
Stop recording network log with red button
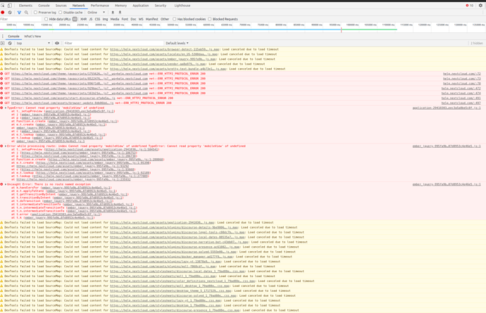3,13
